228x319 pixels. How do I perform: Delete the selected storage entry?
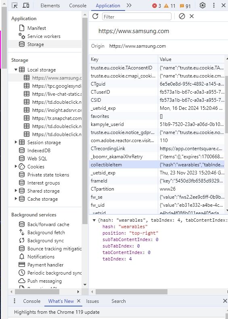(192, 16)
